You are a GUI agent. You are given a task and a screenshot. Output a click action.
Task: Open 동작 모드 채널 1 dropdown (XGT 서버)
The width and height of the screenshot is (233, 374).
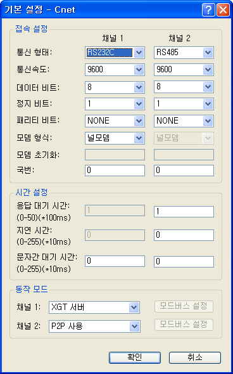click(x=94, y=307)
